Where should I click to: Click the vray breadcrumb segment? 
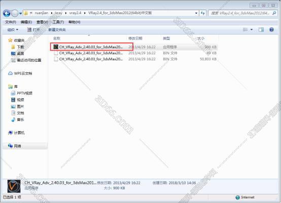[x=58, y=13]
